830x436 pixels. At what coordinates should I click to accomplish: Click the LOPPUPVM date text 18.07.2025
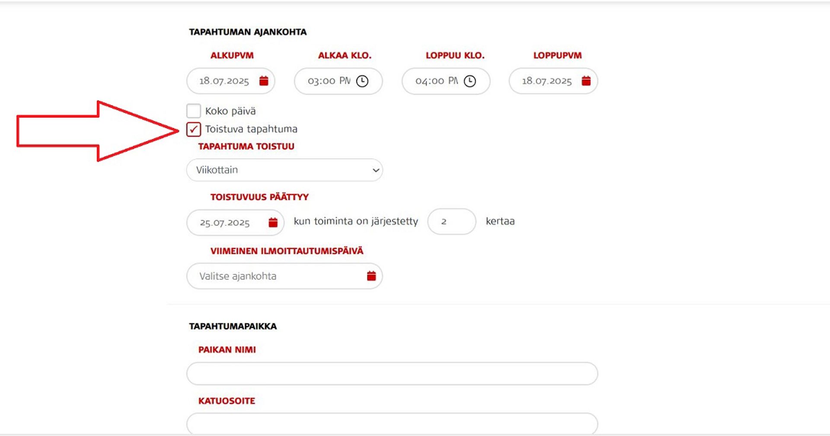[x=547, y=80]
